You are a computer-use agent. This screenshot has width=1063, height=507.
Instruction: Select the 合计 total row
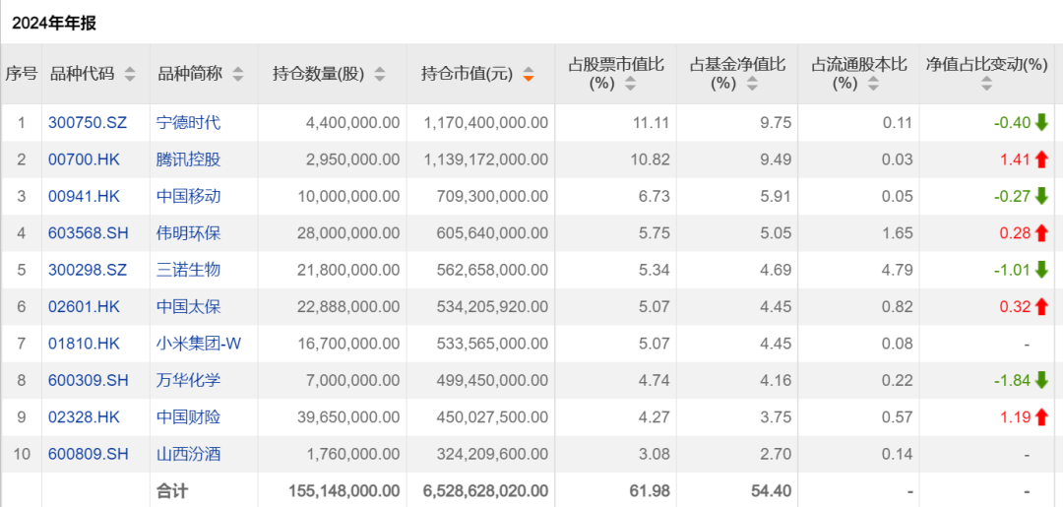click(171, 490)
